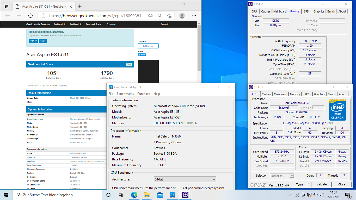Open Wi-Fi network tray icon

297,195
